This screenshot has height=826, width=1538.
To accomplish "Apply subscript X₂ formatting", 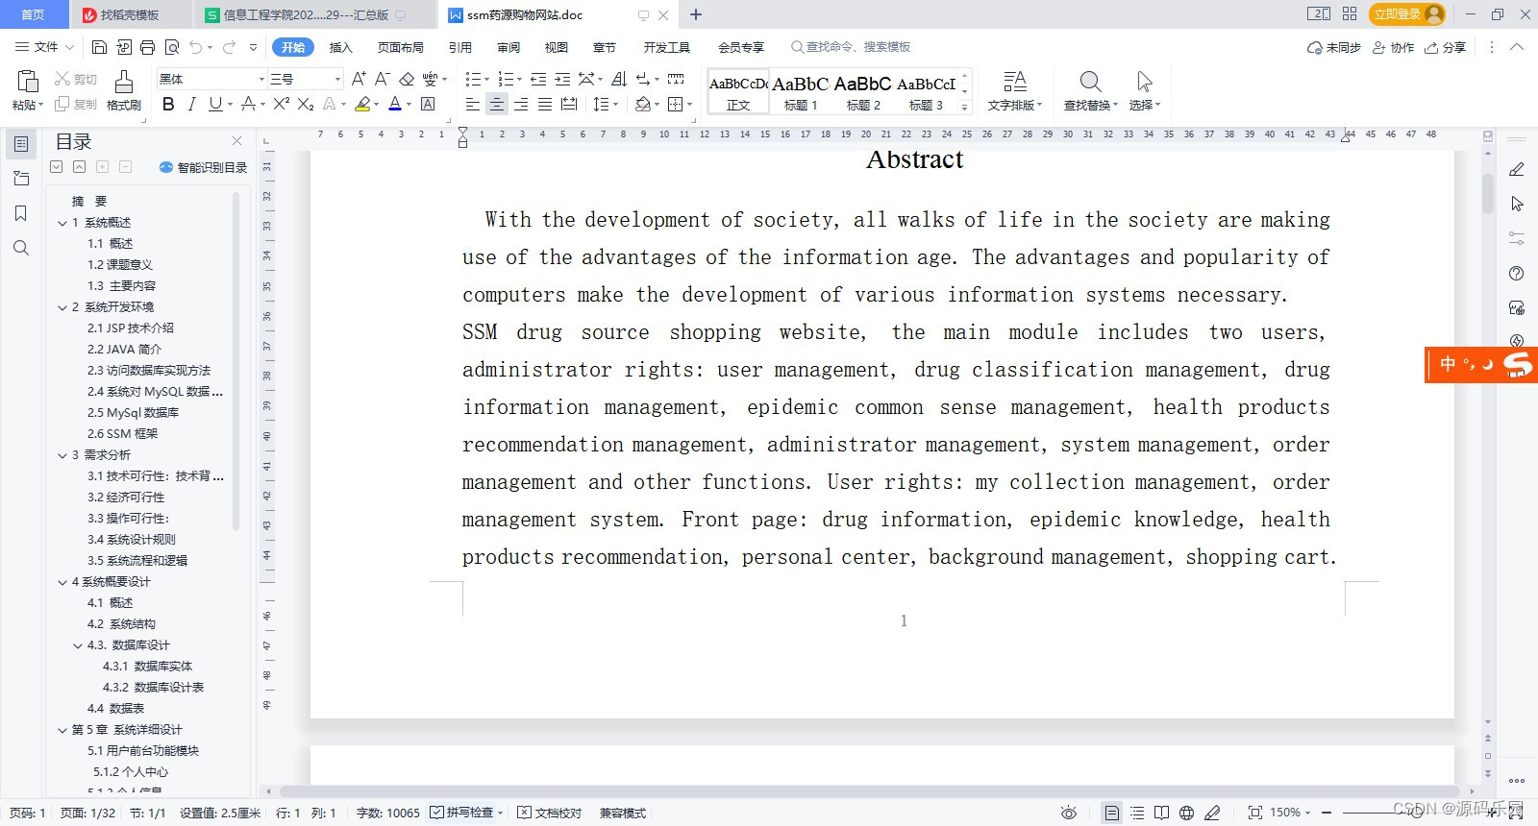I will coord(306,104).
